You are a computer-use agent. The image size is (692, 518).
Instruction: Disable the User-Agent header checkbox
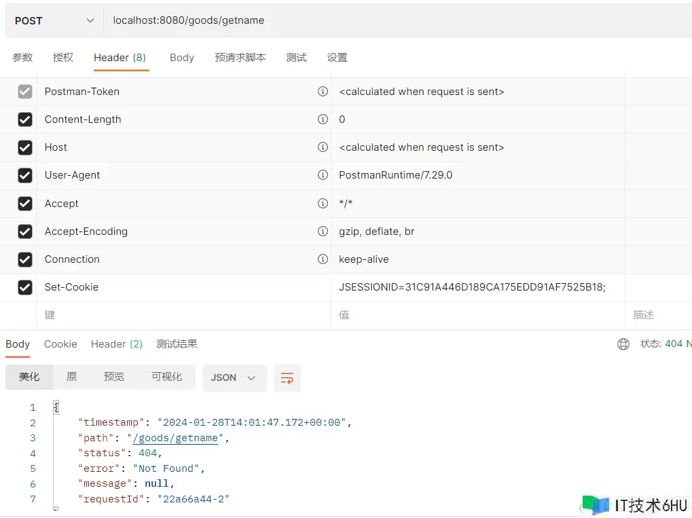(x=25, y=176)
